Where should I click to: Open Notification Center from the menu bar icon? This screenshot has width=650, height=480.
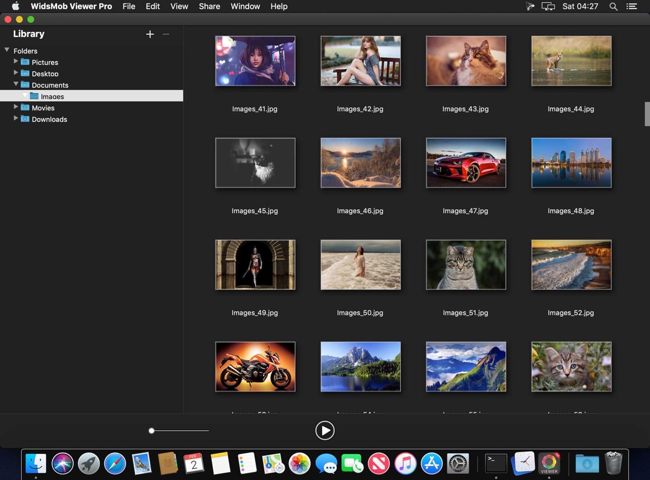[x=632, y=7]
